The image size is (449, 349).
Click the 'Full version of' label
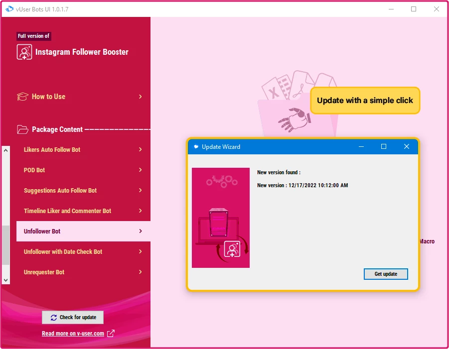pos(34,36)
